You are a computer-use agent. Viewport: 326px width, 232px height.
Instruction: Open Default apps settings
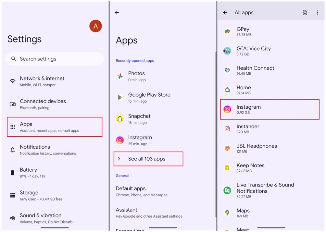[163, 191]
